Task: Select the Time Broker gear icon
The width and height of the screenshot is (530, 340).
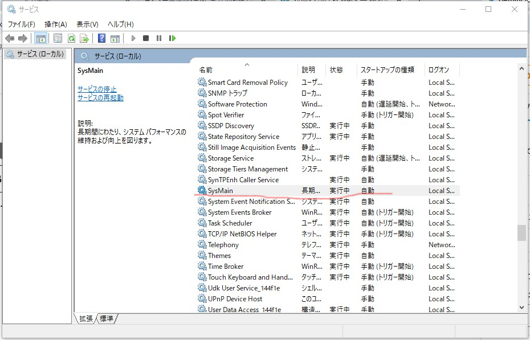Action: (x=202, y=266)
